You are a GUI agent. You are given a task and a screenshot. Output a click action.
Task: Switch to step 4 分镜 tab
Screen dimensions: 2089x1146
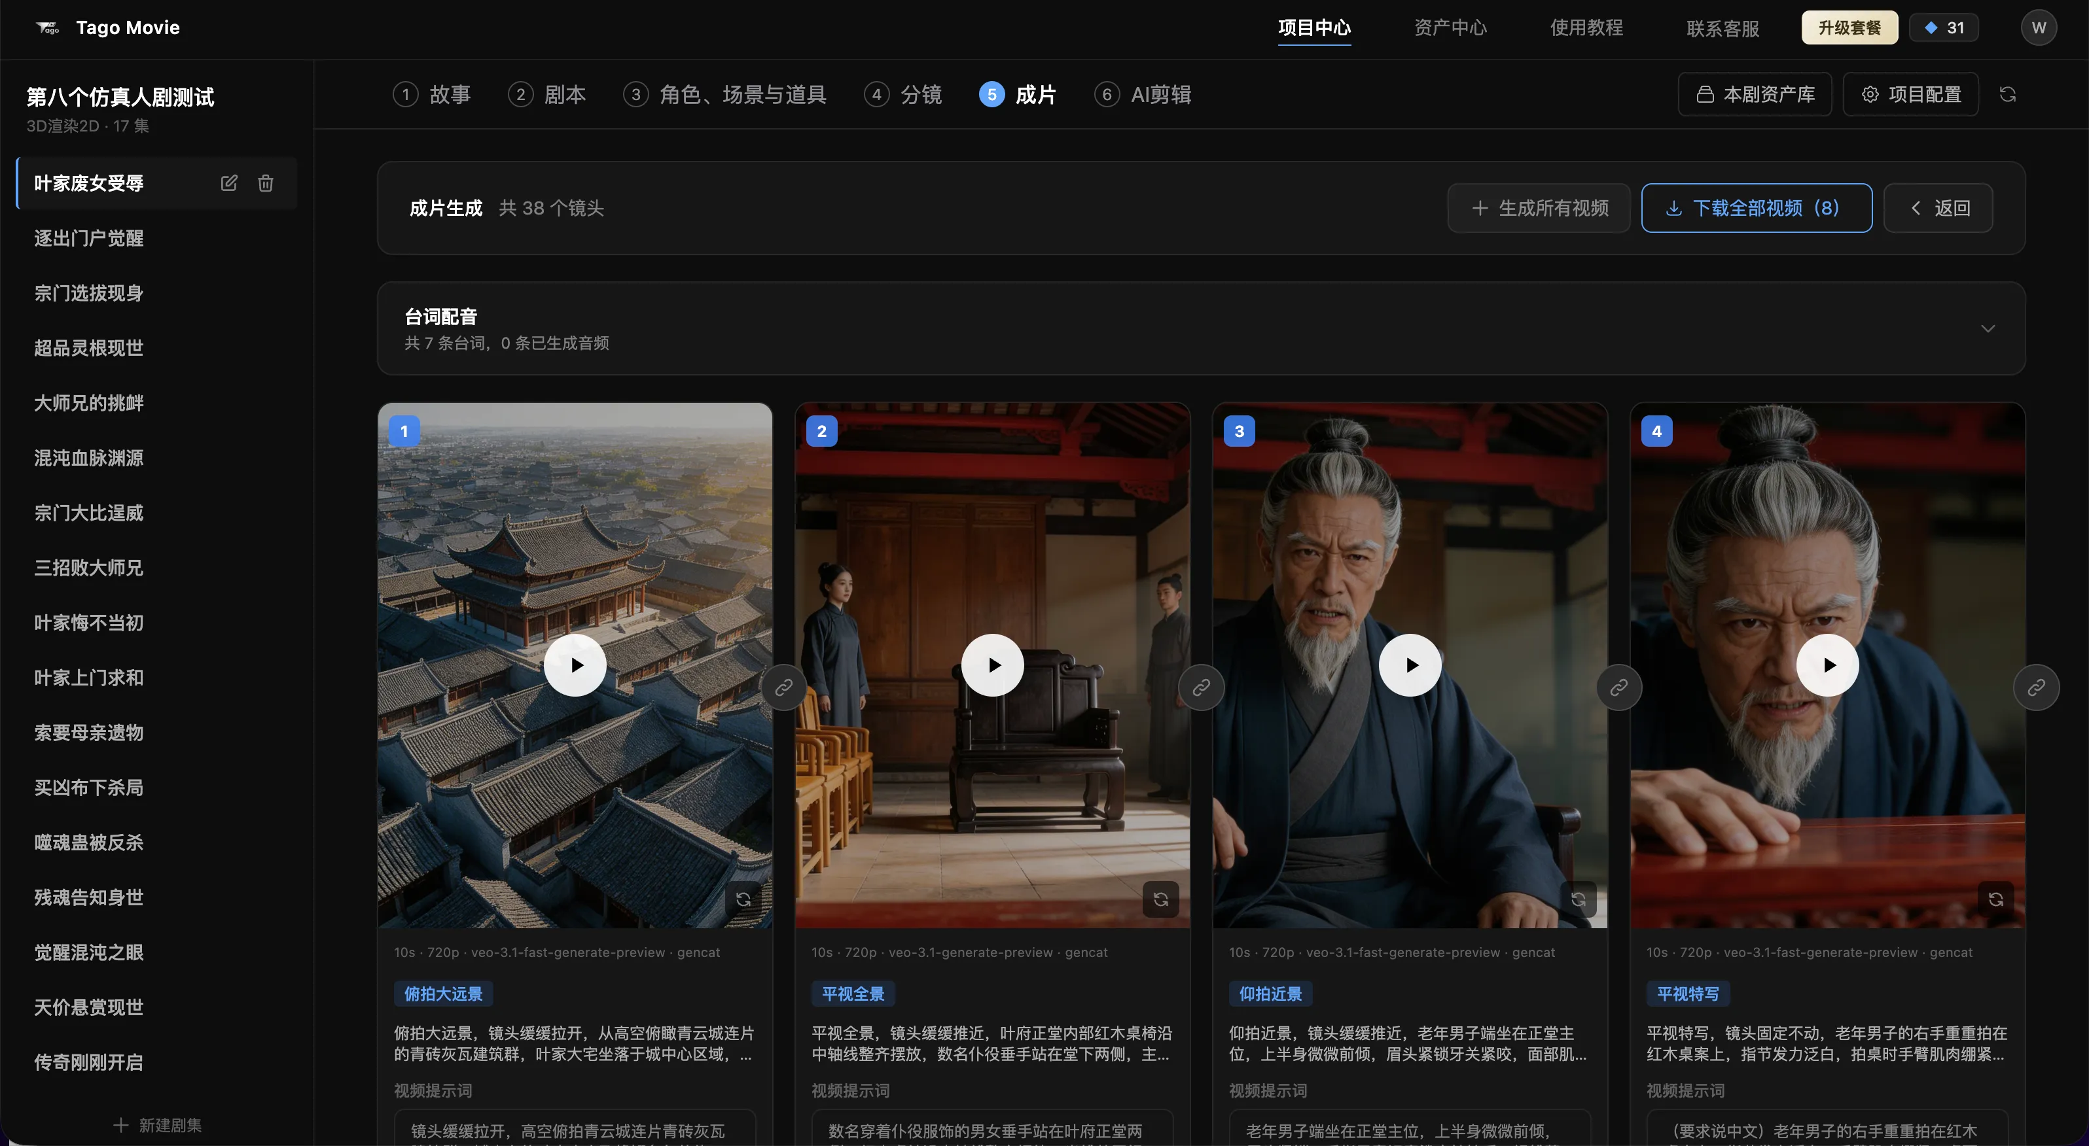coord(902,95)
